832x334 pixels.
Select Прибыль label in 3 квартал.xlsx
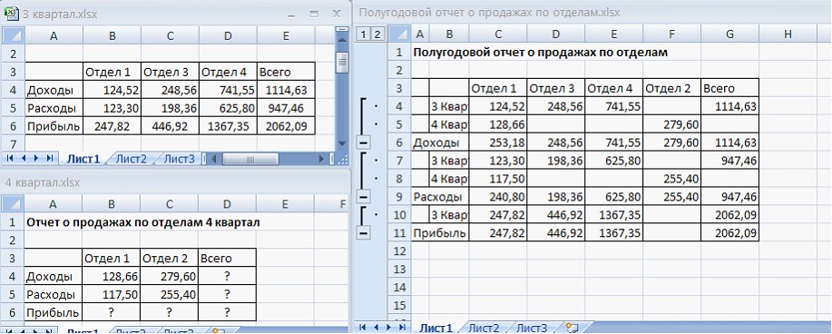click(54, 126)
